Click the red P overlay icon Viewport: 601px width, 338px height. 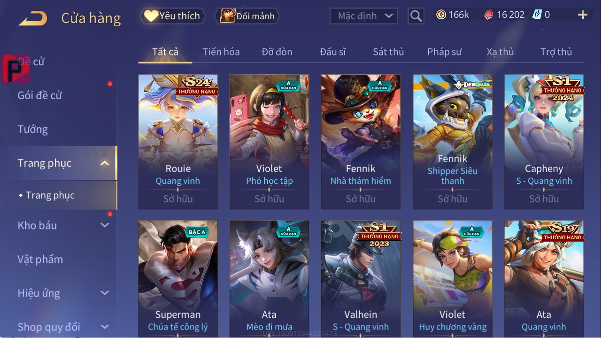click(x=15, y=69)
